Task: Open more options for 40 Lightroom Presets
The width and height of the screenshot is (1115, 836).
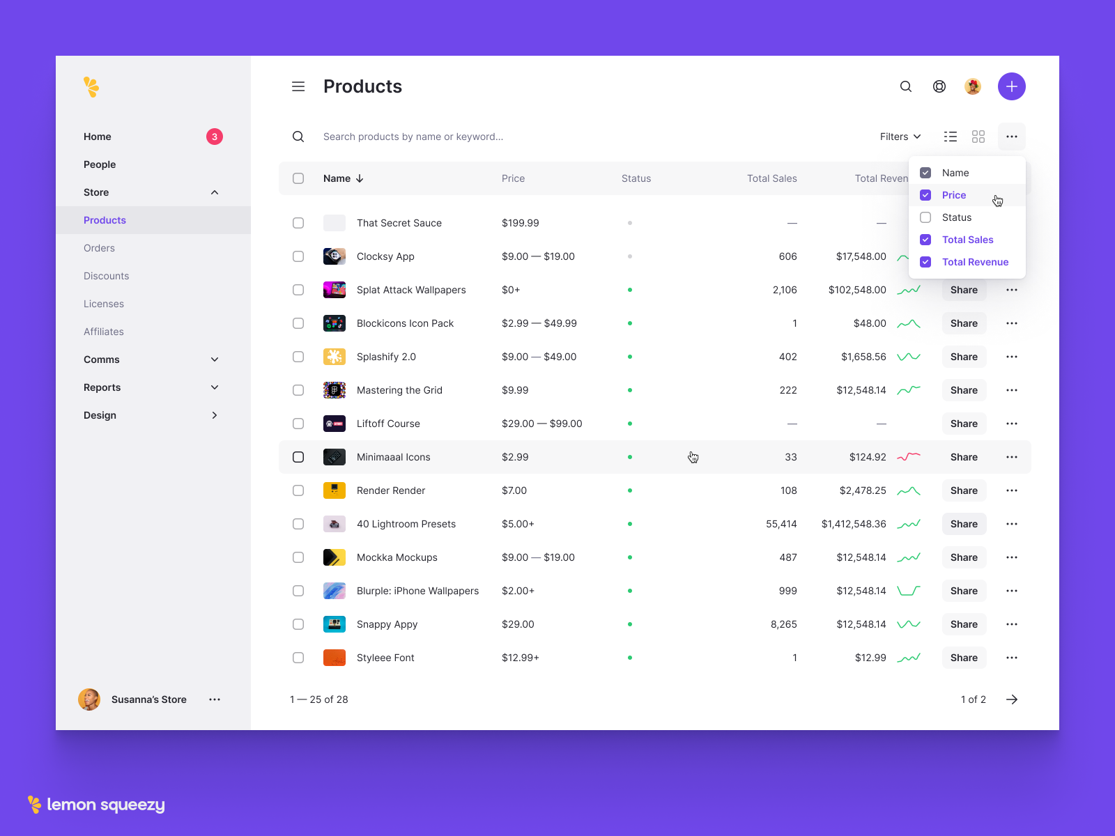Action: (x=1012, y=524)
